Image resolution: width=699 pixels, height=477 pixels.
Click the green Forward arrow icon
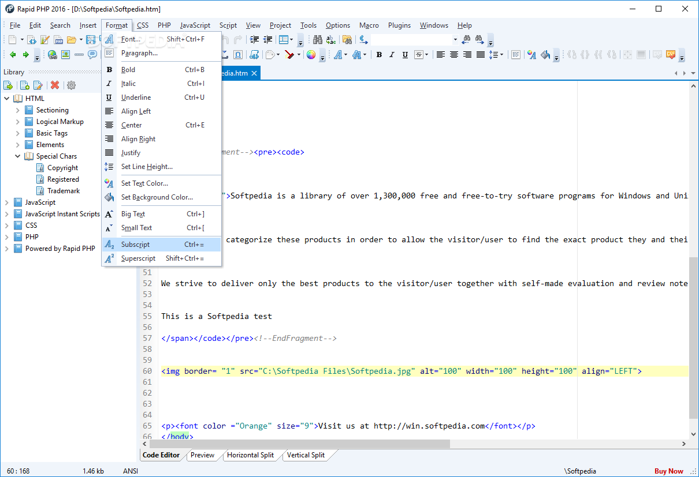point(25,55)
